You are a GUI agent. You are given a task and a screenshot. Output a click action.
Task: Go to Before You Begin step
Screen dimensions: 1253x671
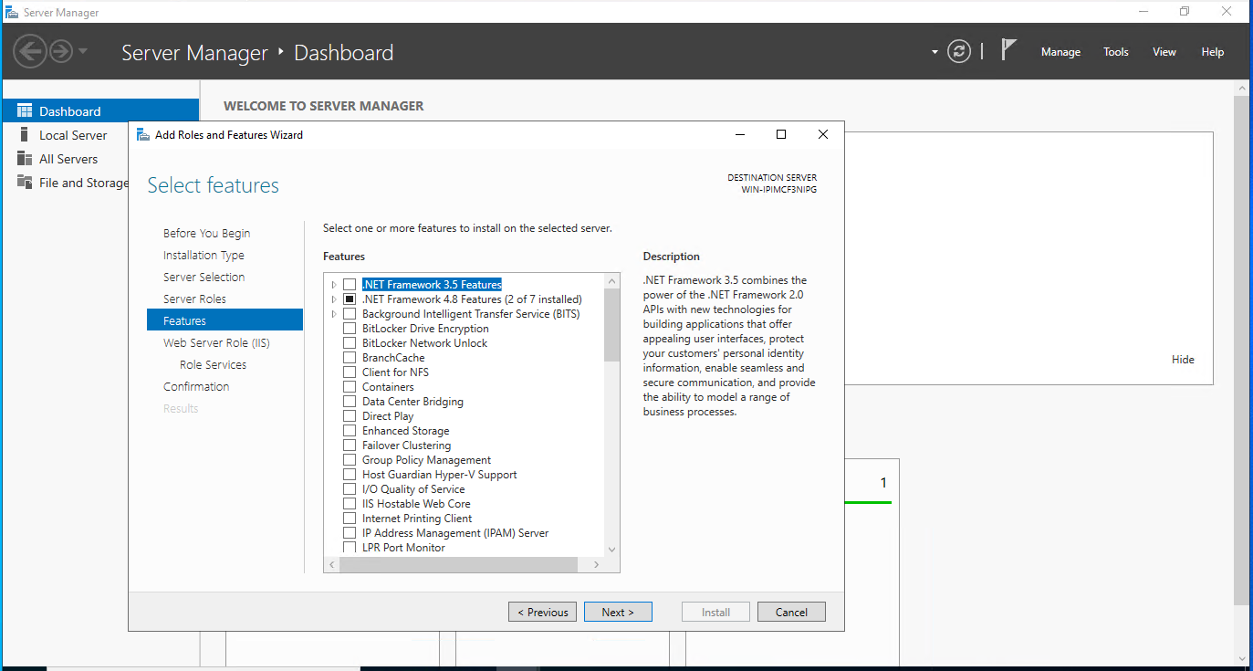pos(206,234)
